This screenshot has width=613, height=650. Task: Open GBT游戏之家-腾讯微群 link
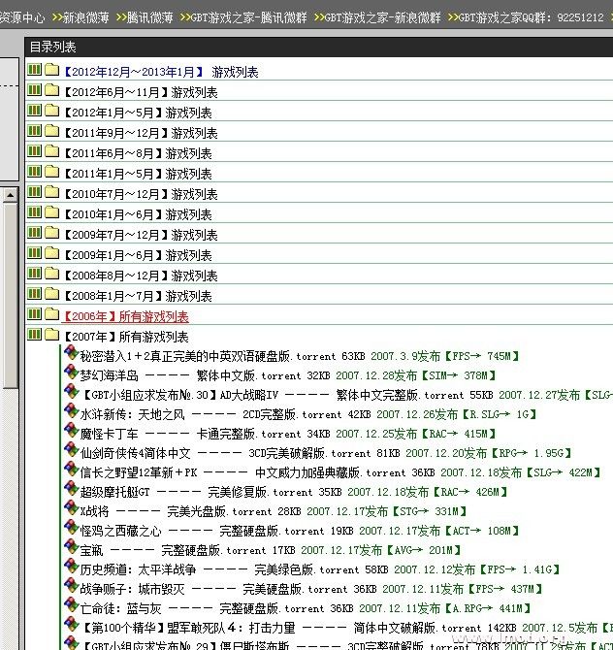(246, 17)
